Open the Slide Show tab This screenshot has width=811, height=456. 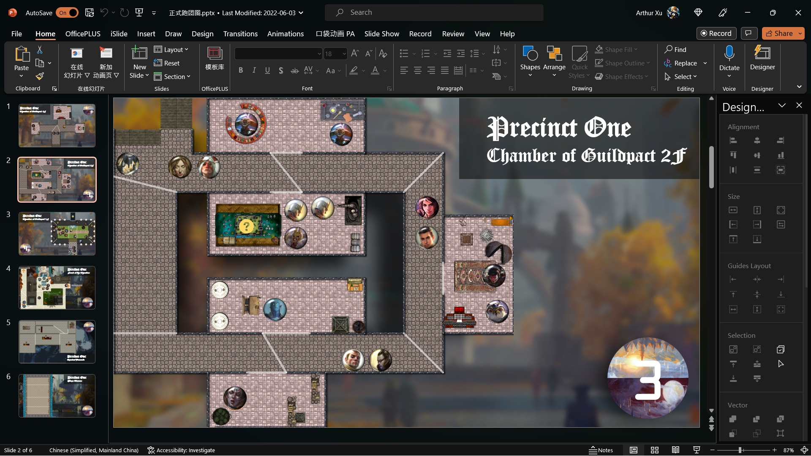pos(381,34)
